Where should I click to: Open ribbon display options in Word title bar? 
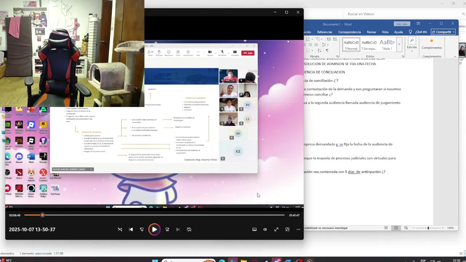[x=418, y=24]
